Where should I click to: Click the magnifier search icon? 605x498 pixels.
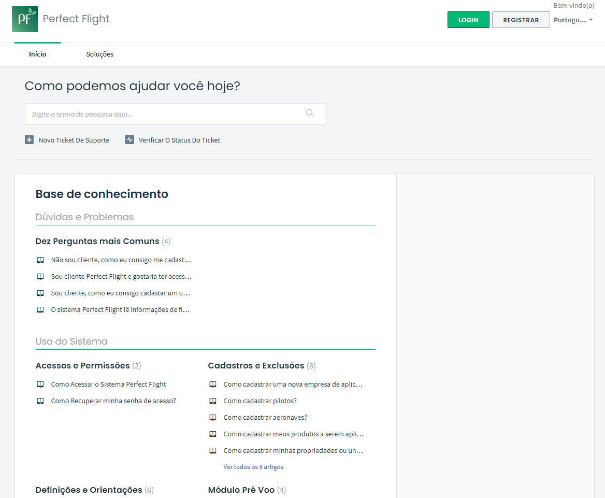click(x=309, y=113)
